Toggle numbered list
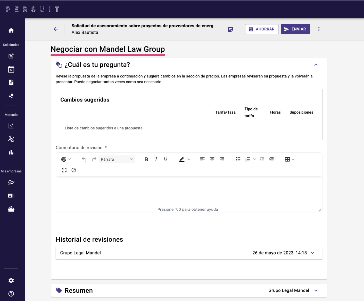Image resolution: width=364 pixels, height=301 pixels. point(248,159)
